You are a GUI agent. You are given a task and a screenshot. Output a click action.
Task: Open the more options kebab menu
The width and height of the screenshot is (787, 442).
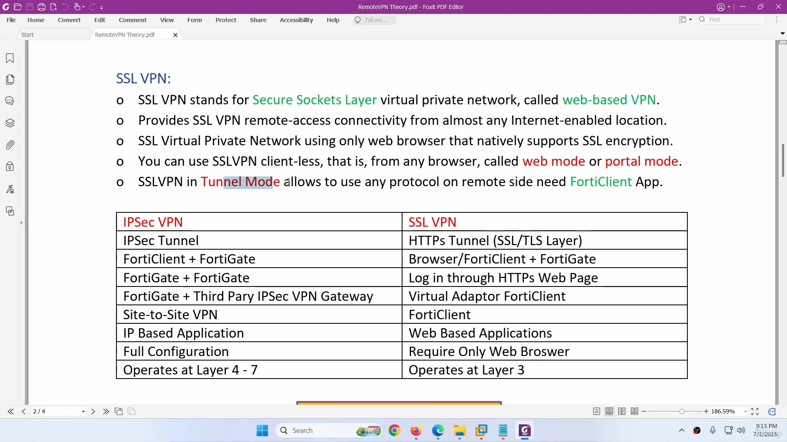point(776,20)
